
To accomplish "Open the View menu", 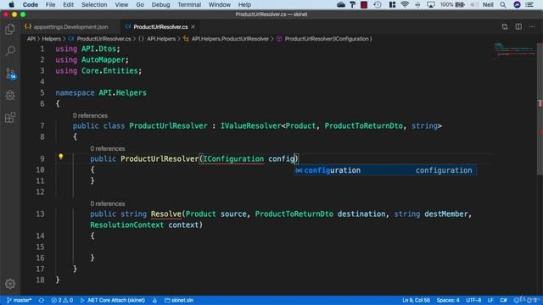I will point(121,4).
